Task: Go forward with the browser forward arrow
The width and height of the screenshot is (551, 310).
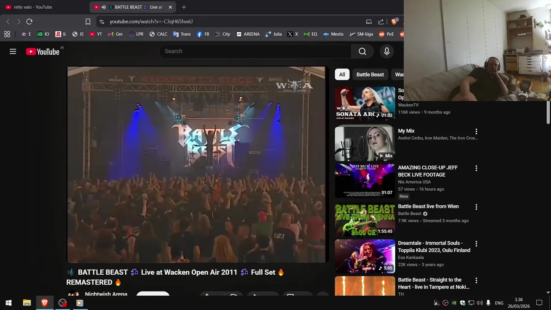Action: tap(18, 22)
